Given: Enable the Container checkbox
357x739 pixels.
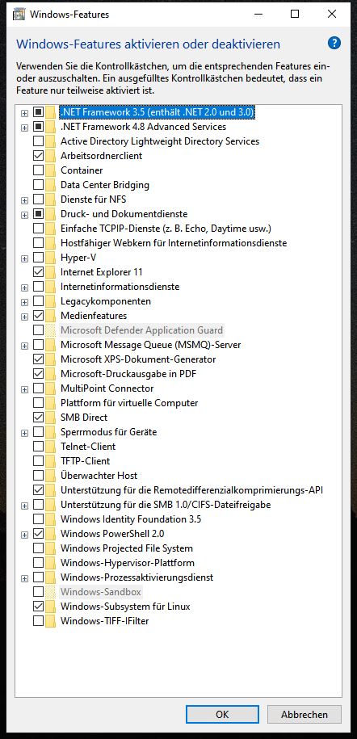Looking at the screenshot, I should 38,170.
